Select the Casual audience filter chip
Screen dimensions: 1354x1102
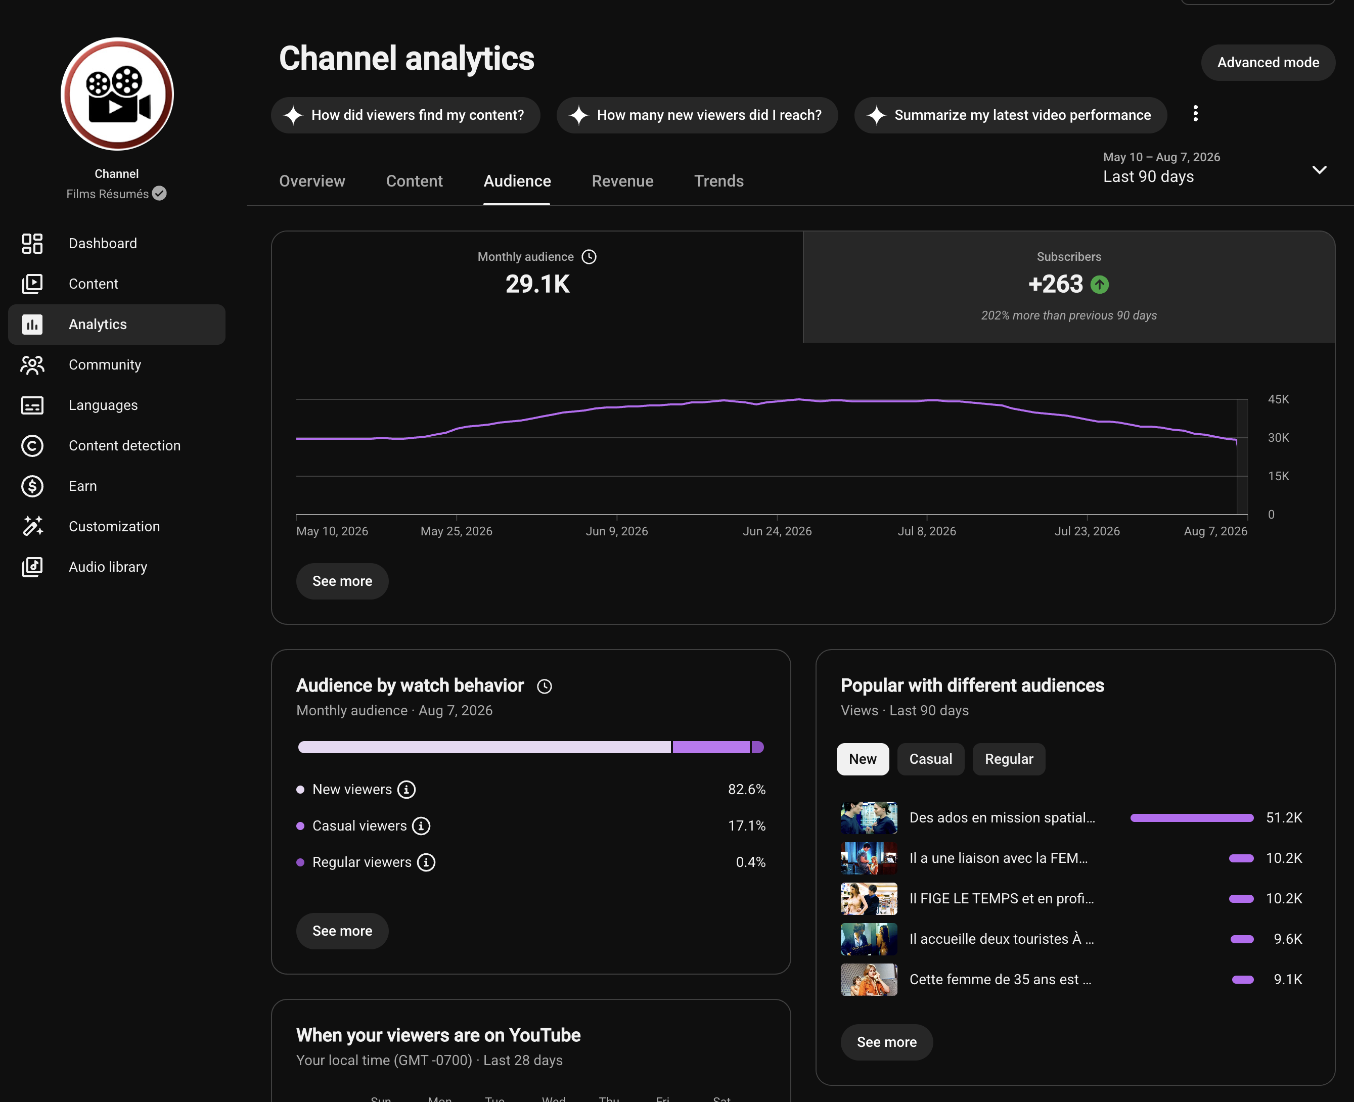930,759
